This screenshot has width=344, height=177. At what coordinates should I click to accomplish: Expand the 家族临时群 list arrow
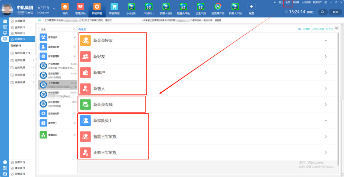pyautogui.click(x=75, y=113)
